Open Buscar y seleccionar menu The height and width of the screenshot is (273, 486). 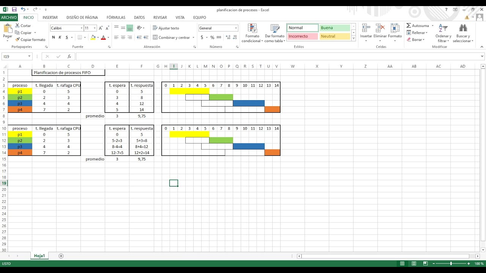463,33
